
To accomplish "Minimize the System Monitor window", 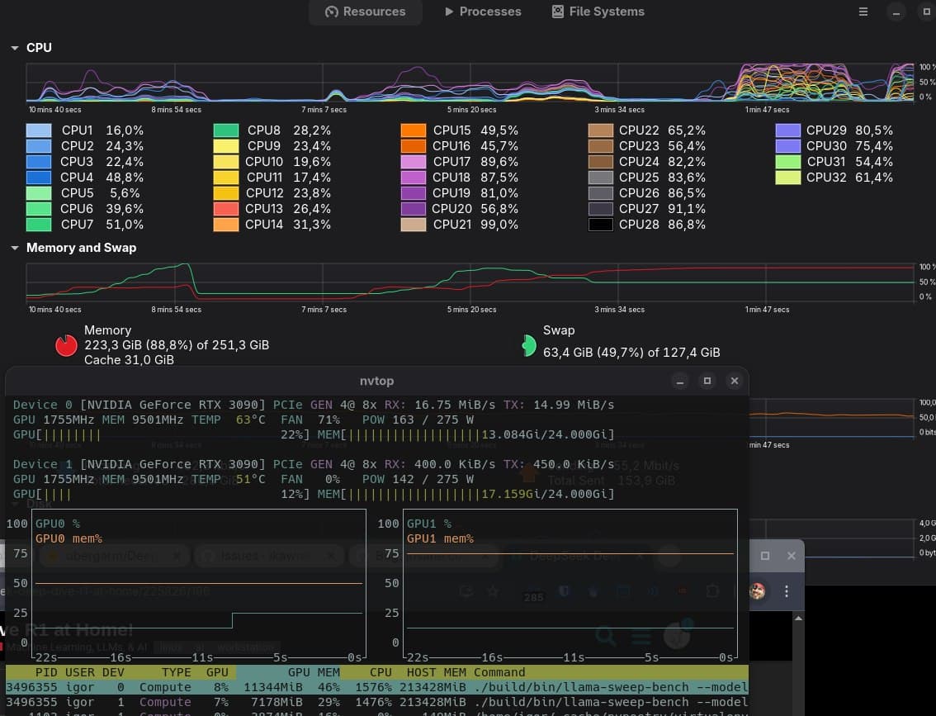I will tap(896, 12).
